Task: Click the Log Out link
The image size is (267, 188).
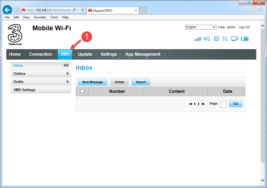Action: click(x=244, y=27)
